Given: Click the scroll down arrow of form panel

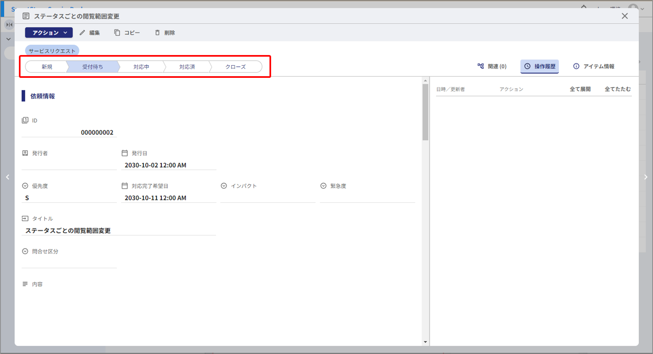Looking at the screenshot, I should 425,342.
